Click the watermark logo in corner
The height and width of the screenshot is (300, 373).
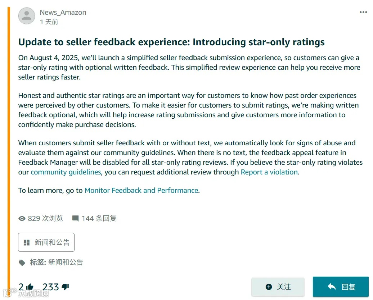point(25,293)
